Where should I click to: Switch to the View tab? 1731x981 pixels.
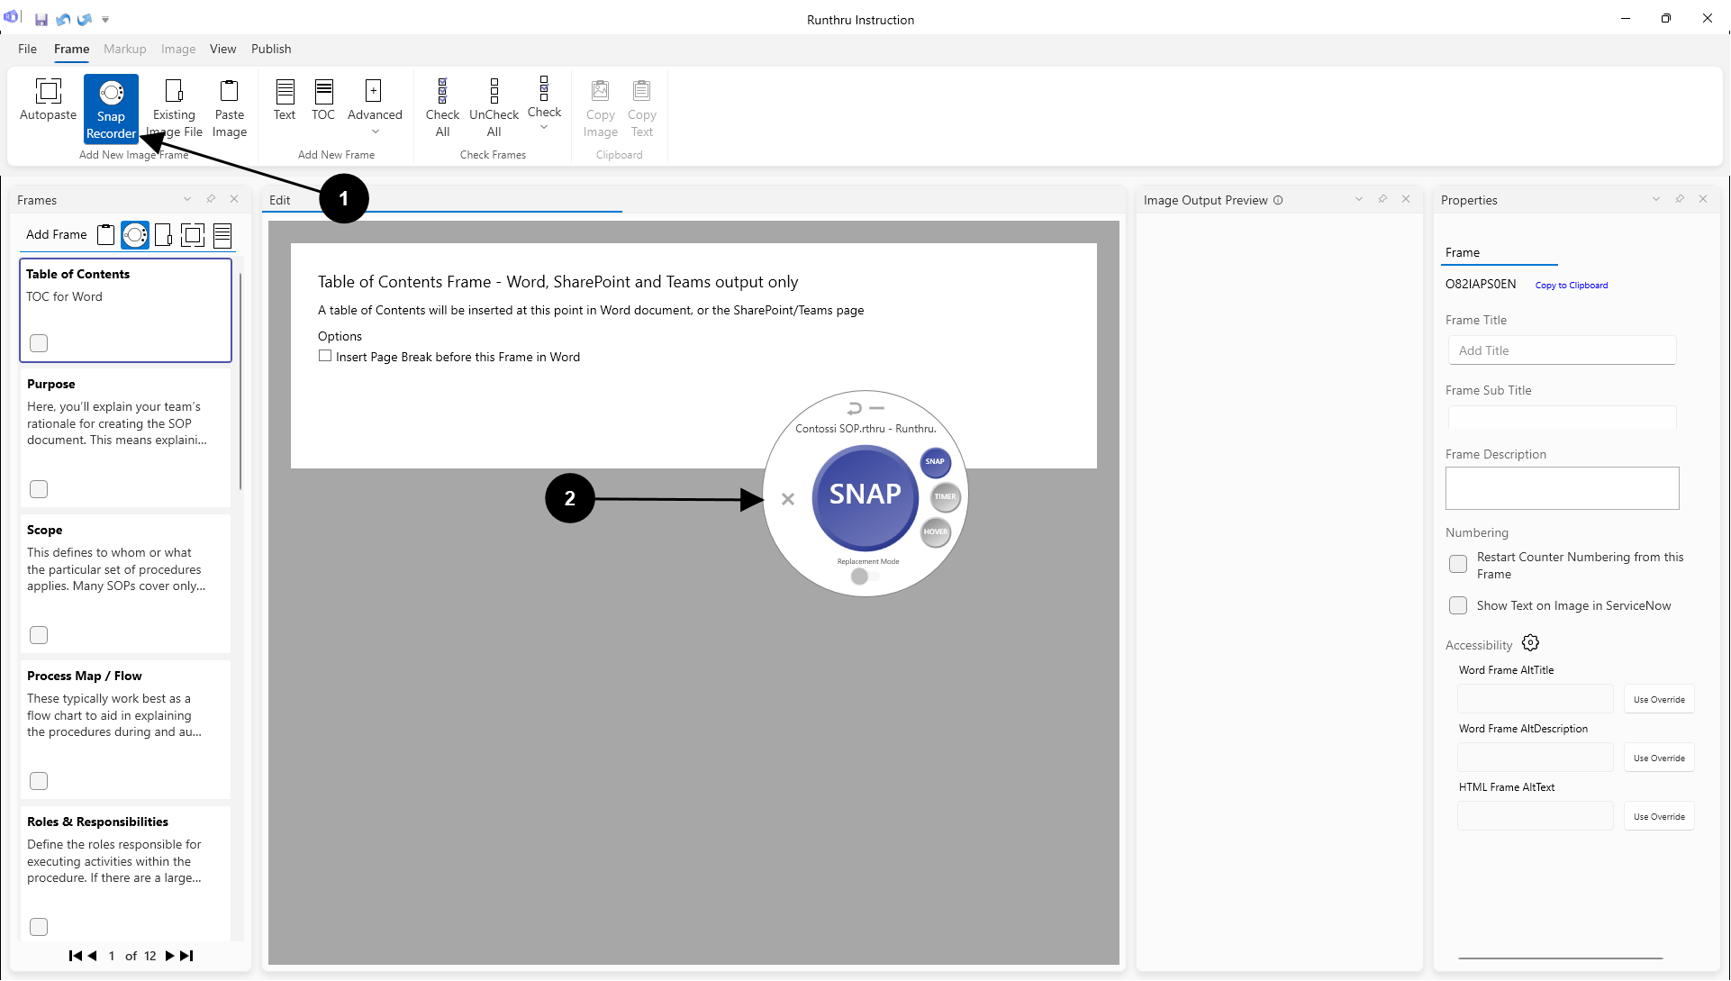pyautogui.click(x=222, y=49)
